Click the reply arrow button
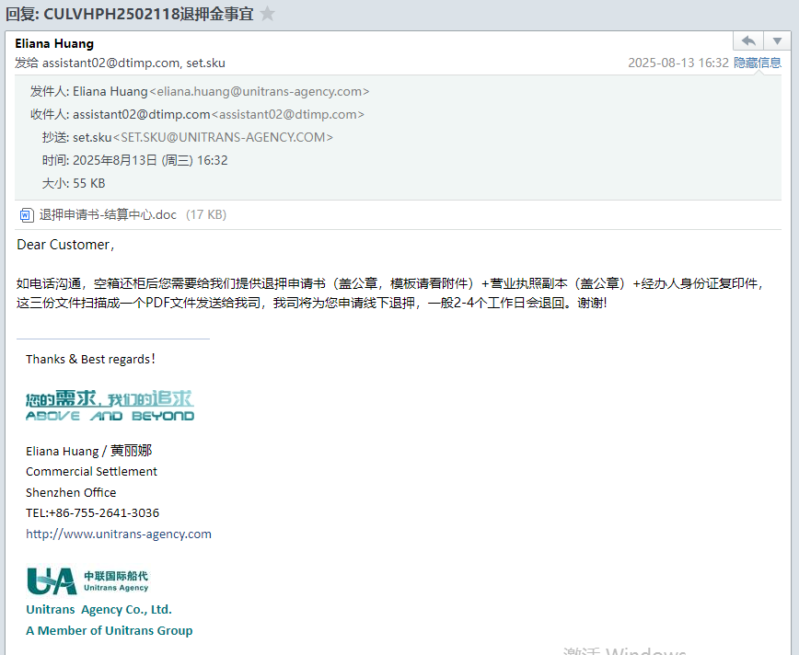The image size is (799, 655). 748,40
